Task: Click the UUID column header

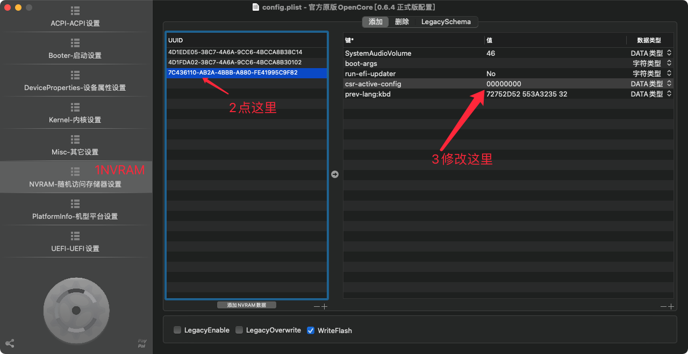Action: coord(247,40)
